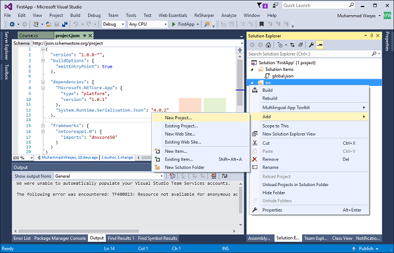Collapse the Solution Items tree node
The image size is (394, 253).
click(252, 69)
